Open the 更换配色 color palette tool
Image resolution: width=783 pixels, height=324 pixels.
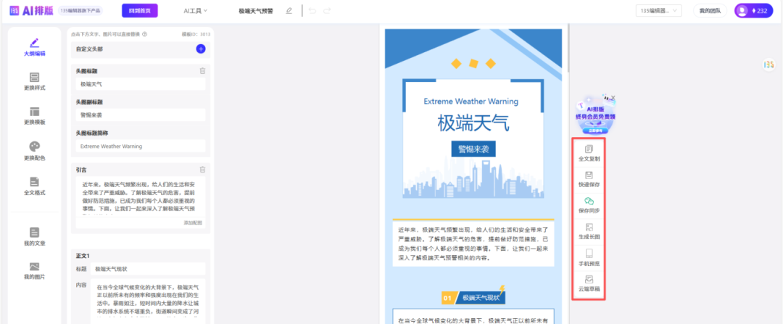(x=35, y=151)
